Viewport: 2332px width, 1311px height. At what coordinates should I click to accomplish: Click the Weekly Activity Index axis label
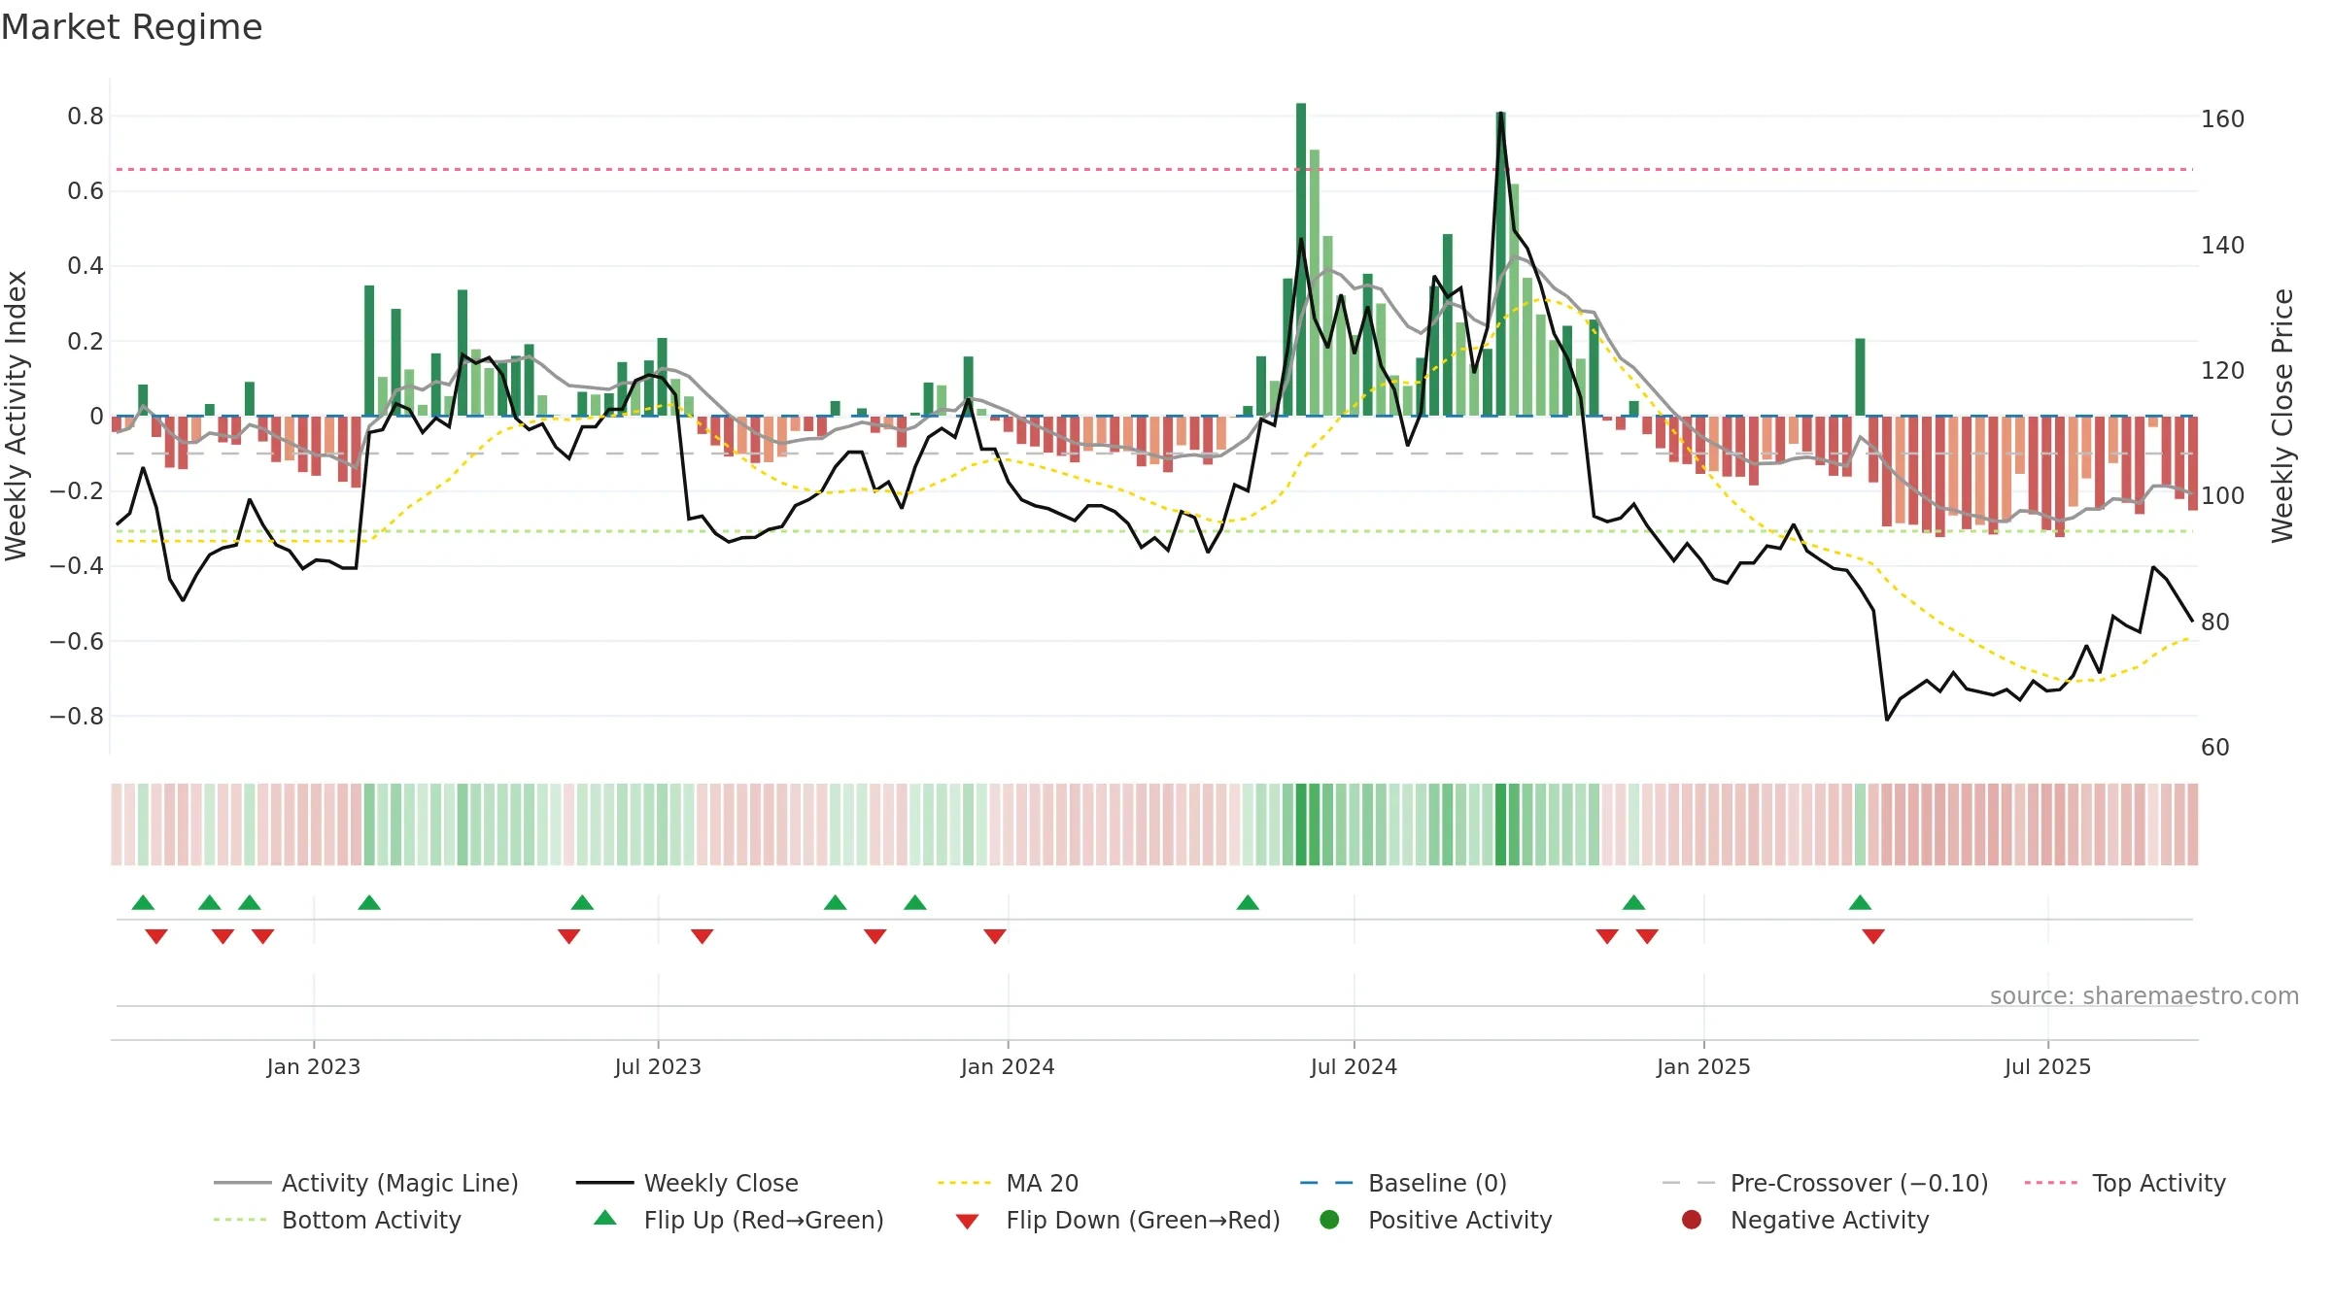pyautogui.click(x=17, y=416)
